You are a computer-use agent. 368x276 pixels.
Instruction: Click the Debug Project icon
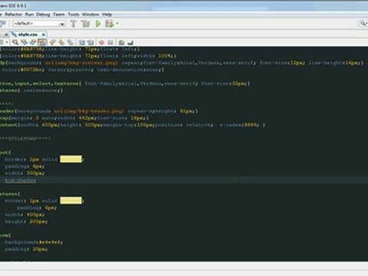pos(110,24)
